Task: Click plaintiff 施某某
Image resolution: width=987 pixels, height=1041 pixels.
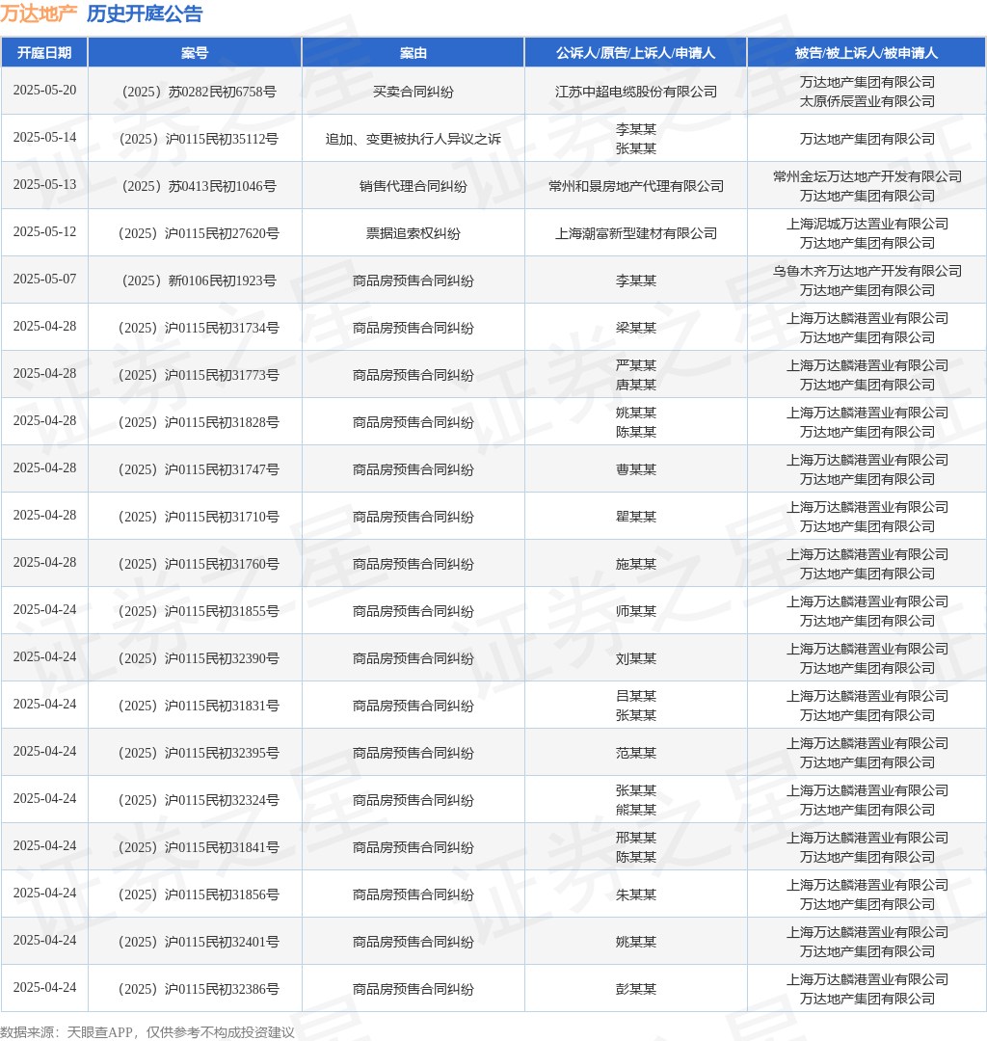Action: [636, 564]
